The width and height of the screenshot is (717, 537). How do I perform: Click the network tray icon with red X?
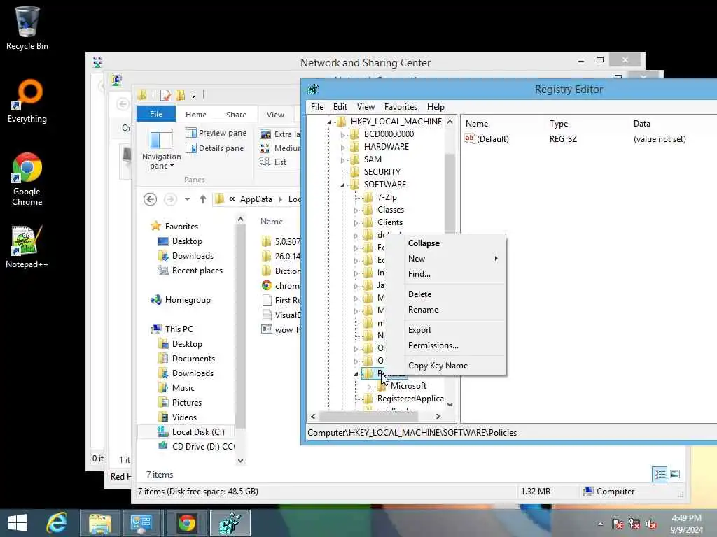tap(634, 524)
